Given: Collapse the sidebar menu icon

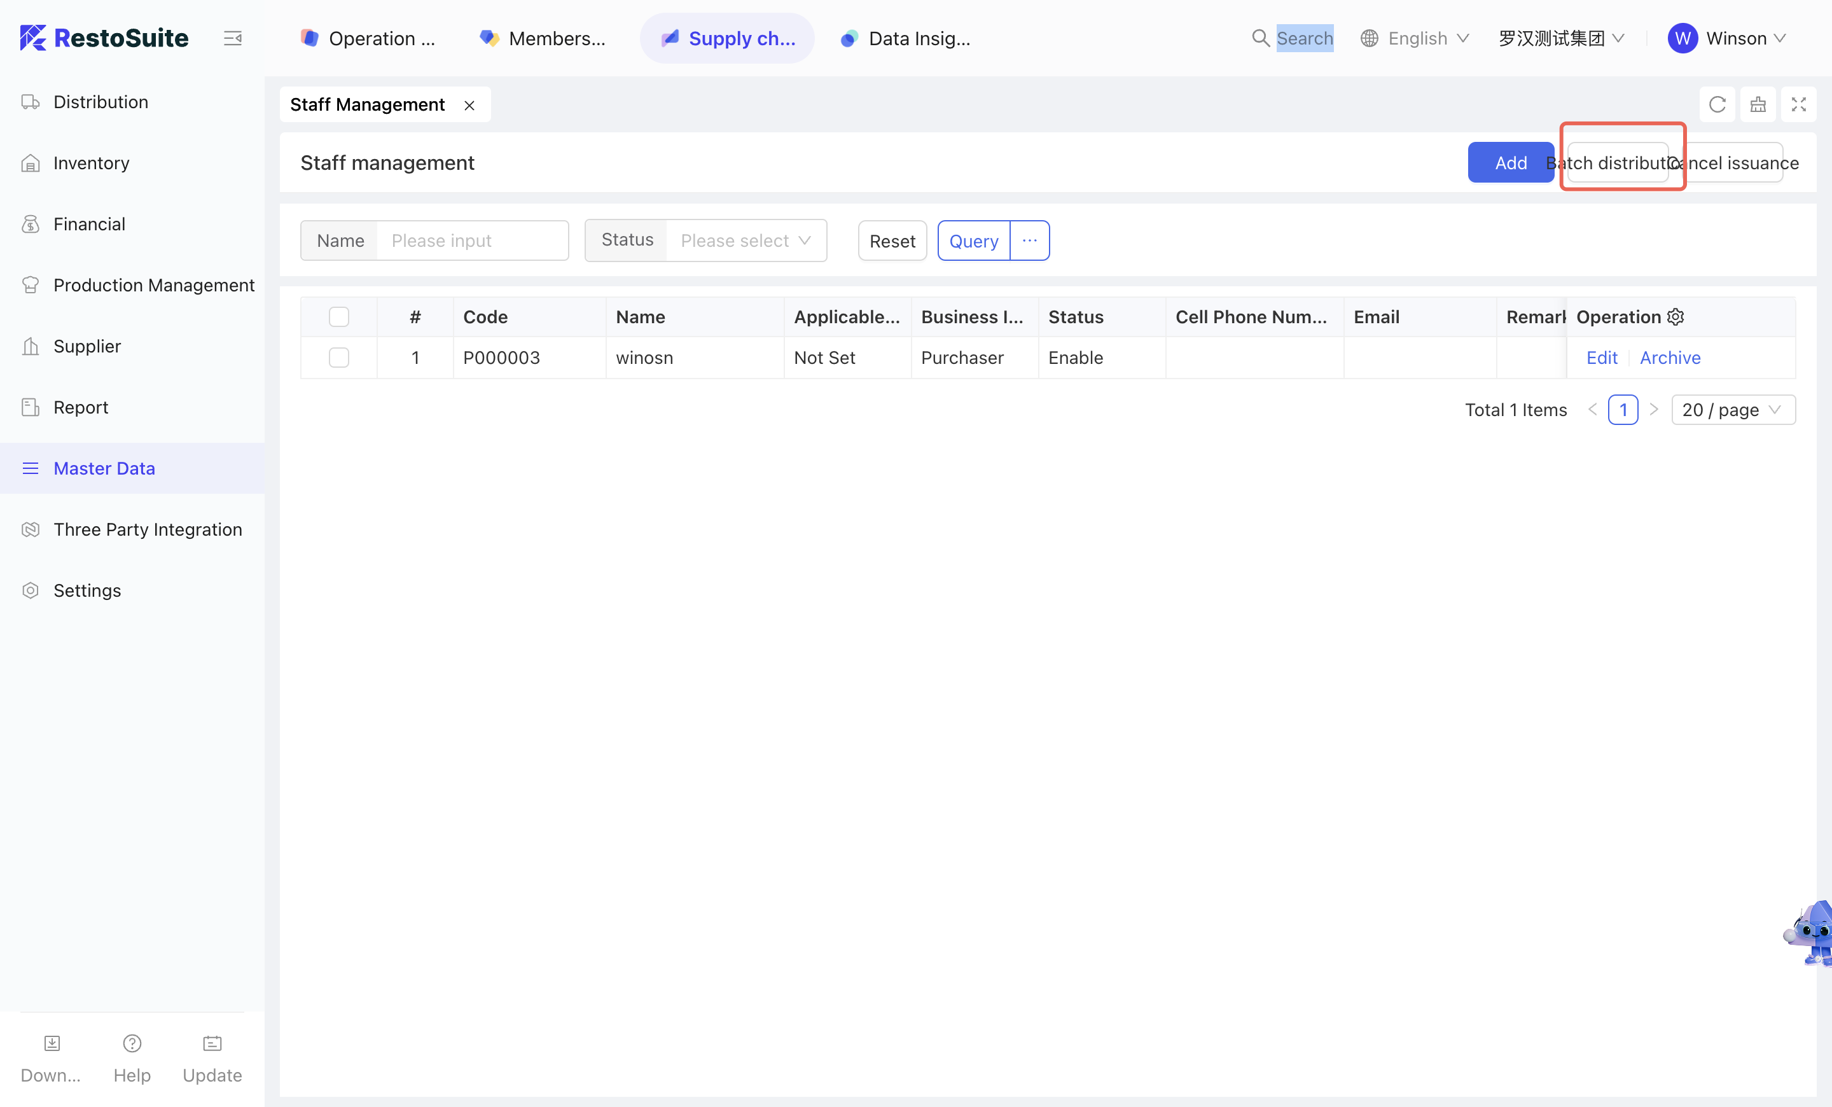Looking at the screenshot, I should coord(233,38).
